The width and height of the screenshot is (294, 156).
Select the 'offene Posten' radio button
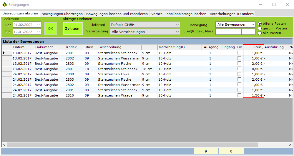pos(260,24)
